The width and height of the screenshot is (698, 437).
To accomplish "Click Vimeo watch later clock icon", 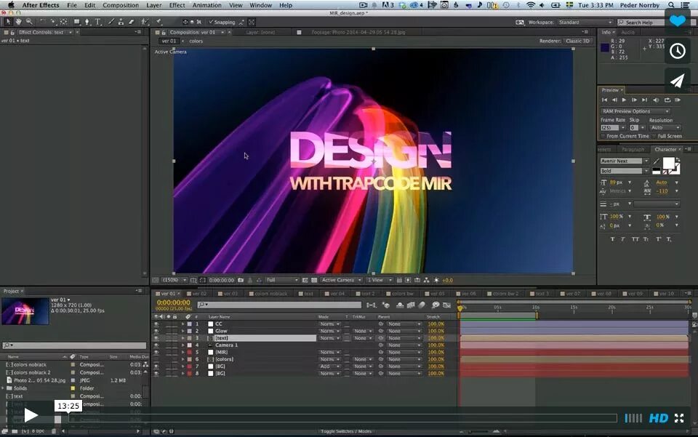I will point(678,51).
